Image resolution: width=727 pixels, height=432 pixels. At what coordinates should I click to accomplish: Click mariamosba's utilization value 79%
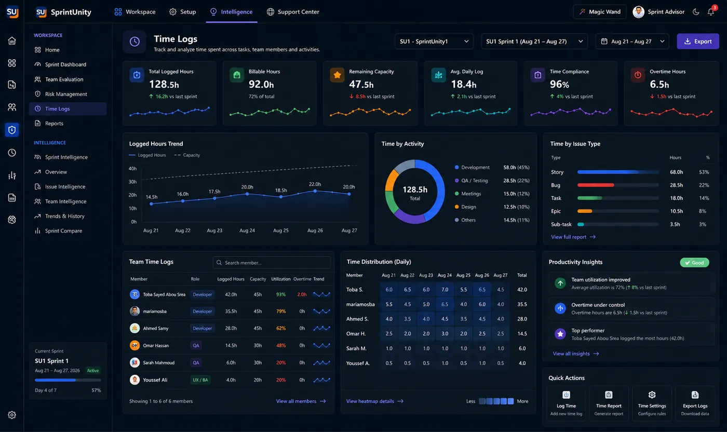tap(281, 312)
